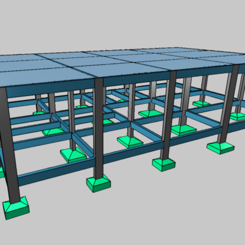Pick the second-row footing behind the third front bay
245x245 pixels.
pos(183,129)
